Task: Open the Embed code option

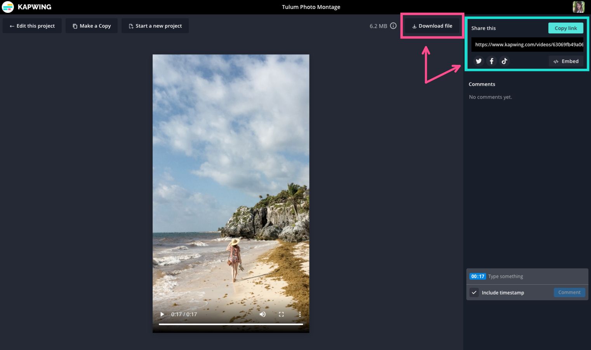Action: tap(566, 61)
